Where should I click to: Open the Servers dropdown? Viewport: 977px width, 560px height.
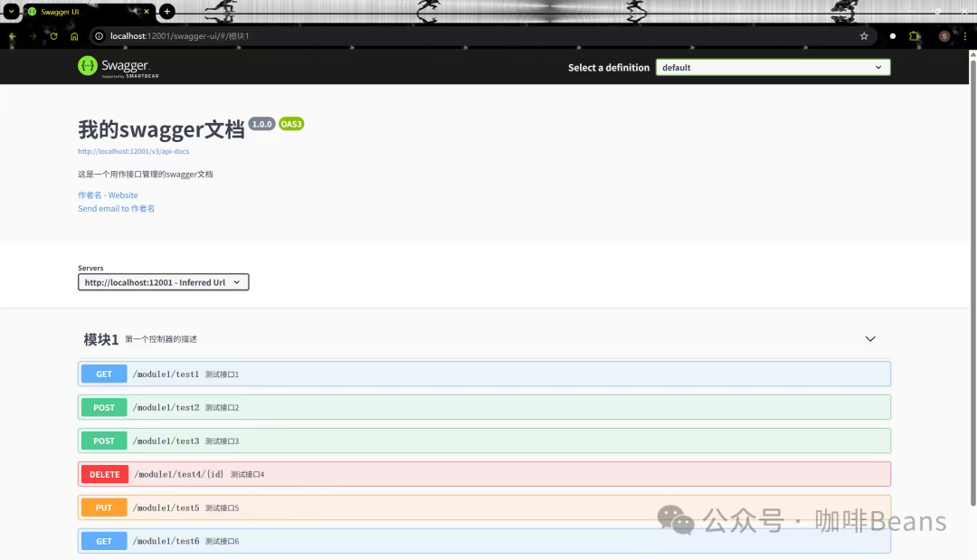(x=163, y=281)
